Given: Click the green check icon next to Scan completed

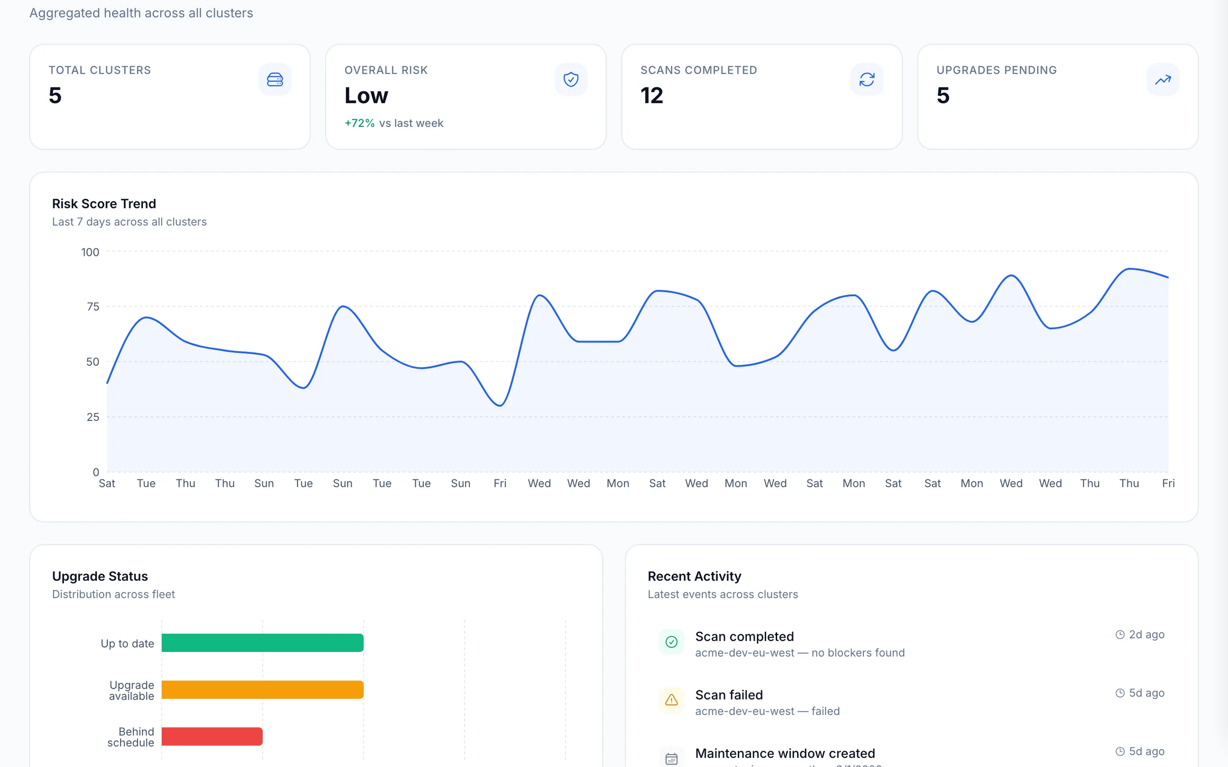Looking at the screenshot, I should 672,642.
